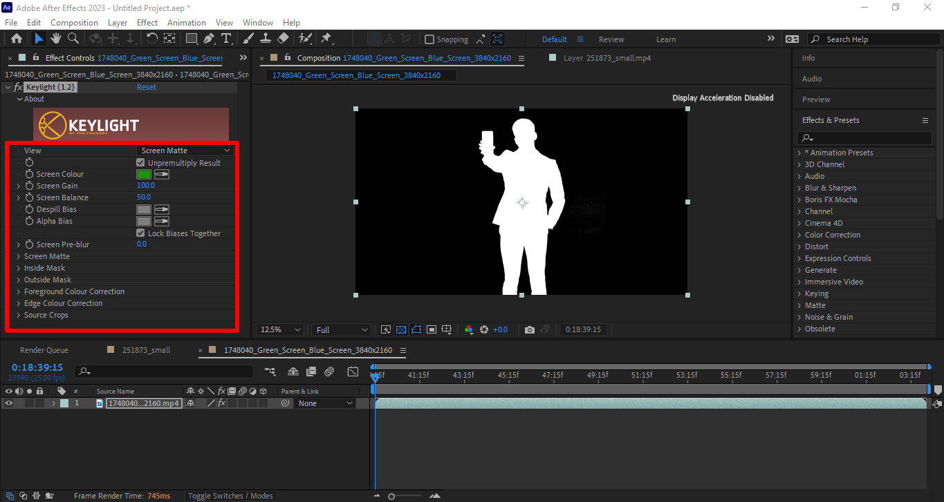
Task: Click the Review button in the toolbar
Action: (x=611, y=39)
